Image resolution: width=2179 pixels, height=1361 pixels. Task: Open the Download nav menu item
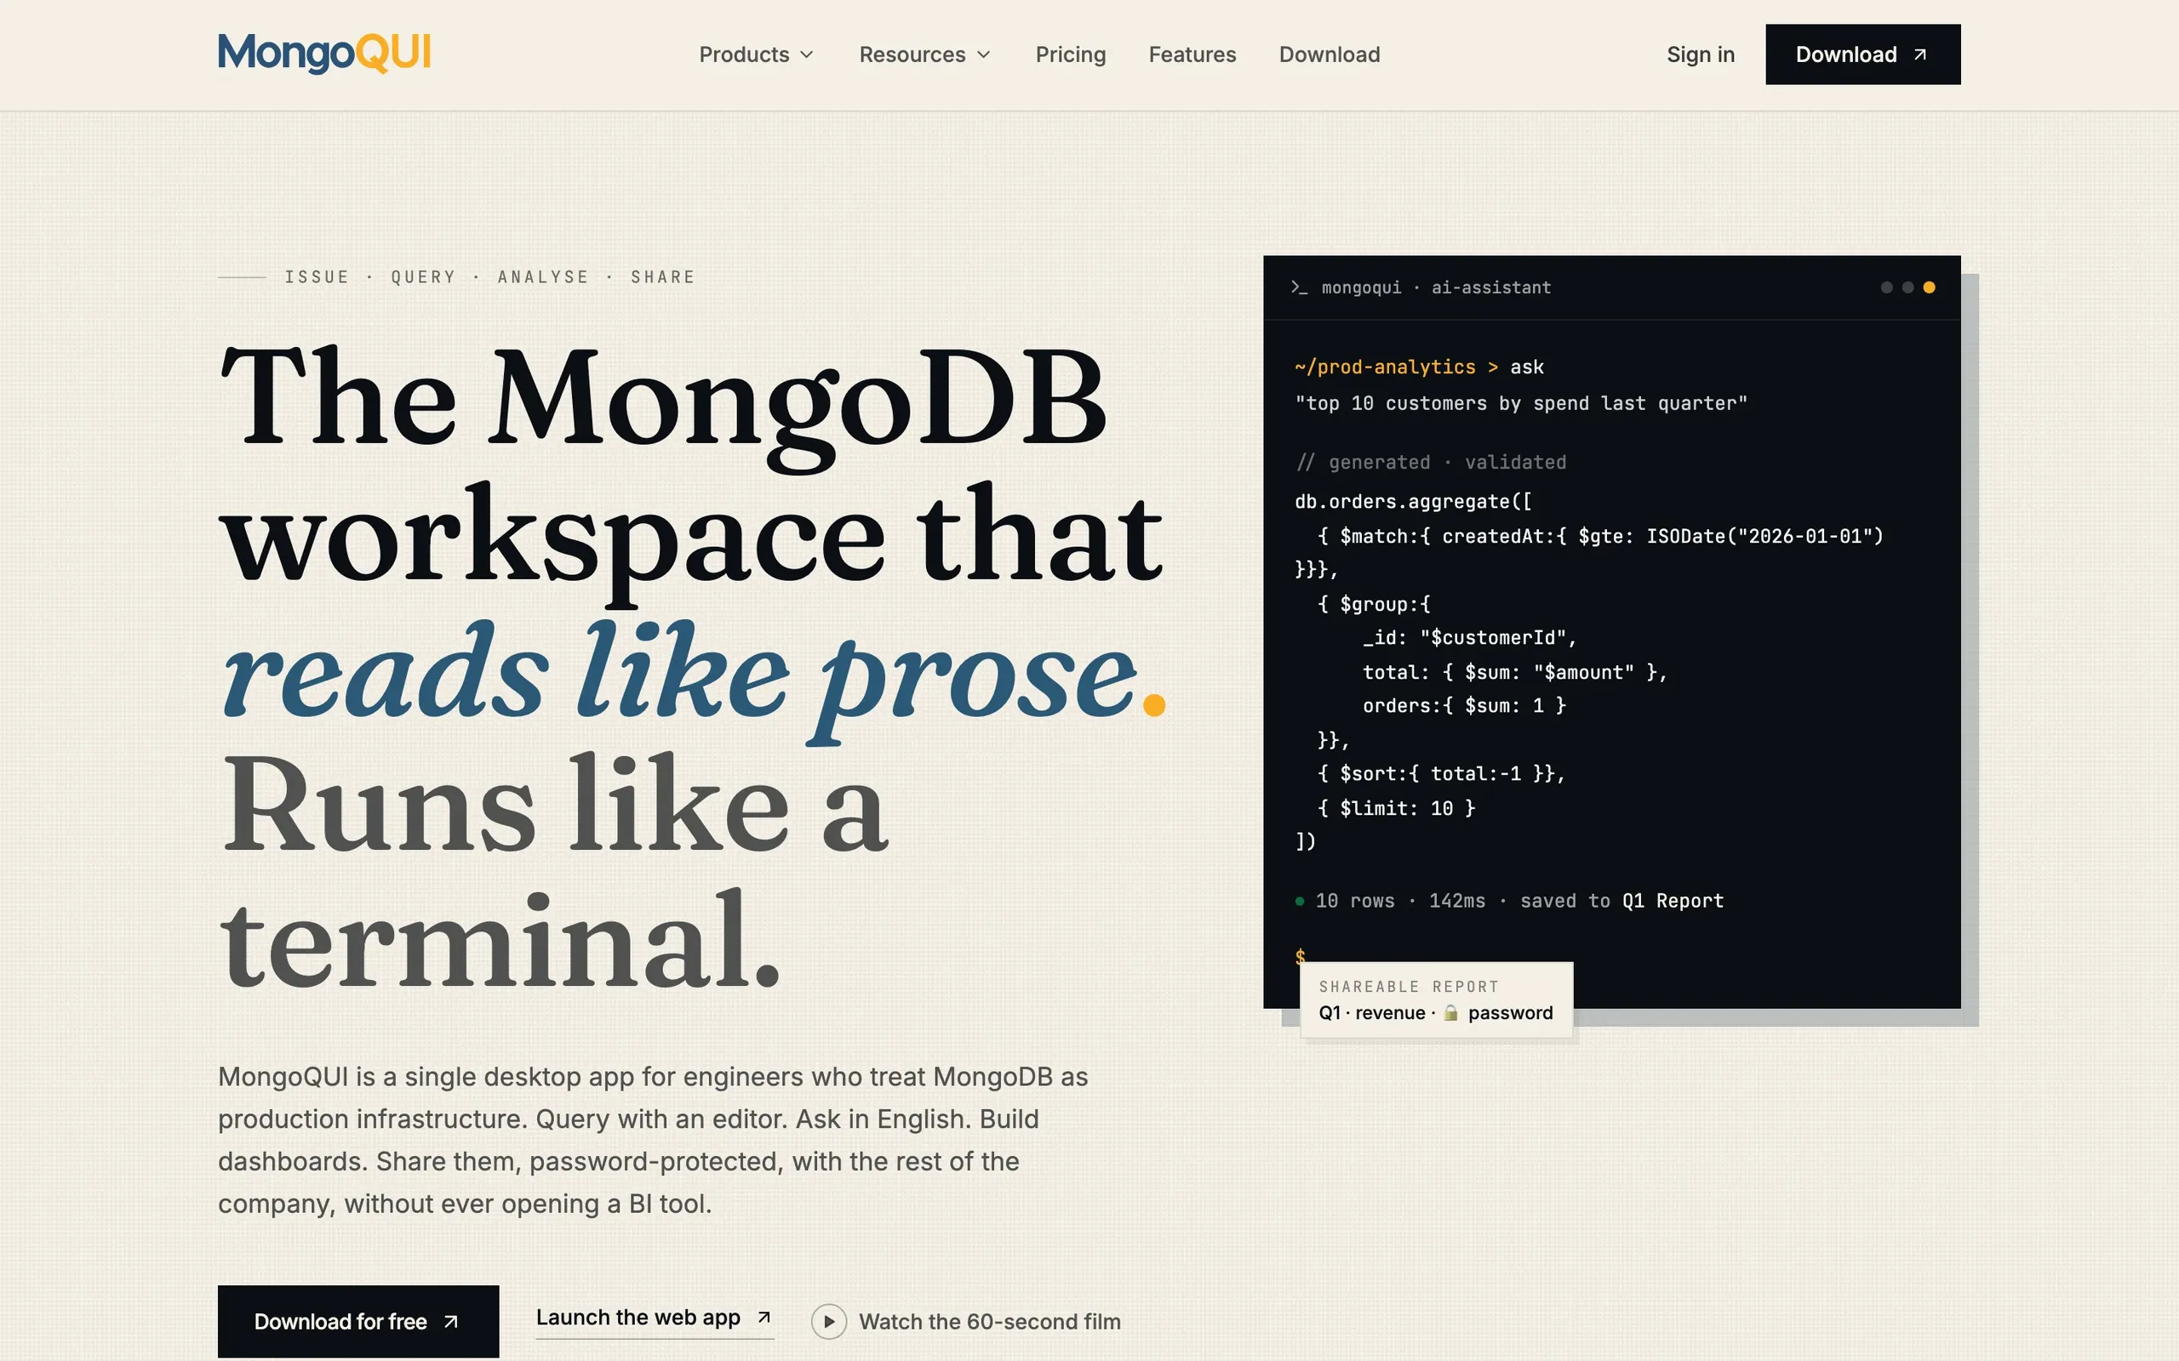[1329, 55]
